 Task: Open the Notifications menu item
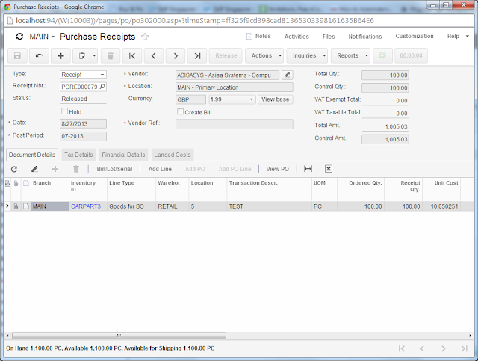click(365, 37)
